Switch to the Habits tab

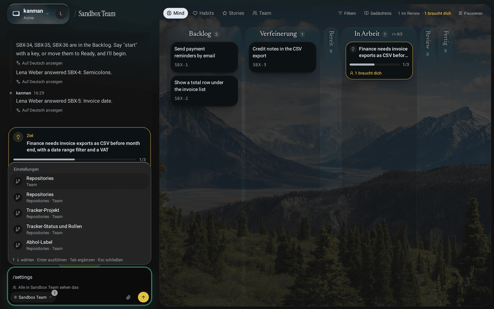[203, 13]
